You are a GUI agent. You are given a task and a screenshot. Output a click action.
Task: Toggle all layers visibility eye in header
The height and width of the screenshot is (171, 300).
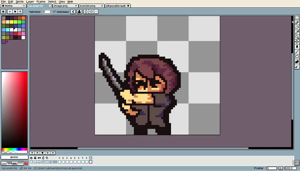coord(31,158)
